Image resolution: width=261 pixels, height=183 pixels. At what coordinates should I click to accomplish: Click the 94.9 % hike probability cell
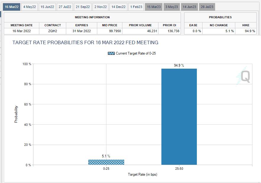pyautogui.click(x=246, y=31)
